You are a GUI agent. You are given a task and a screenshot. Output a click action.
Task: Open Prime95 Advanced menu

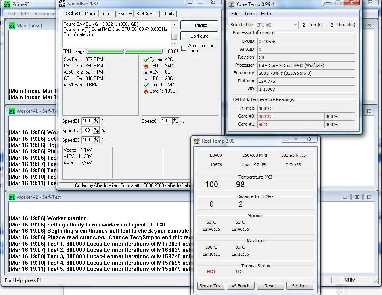coord(44,14)
